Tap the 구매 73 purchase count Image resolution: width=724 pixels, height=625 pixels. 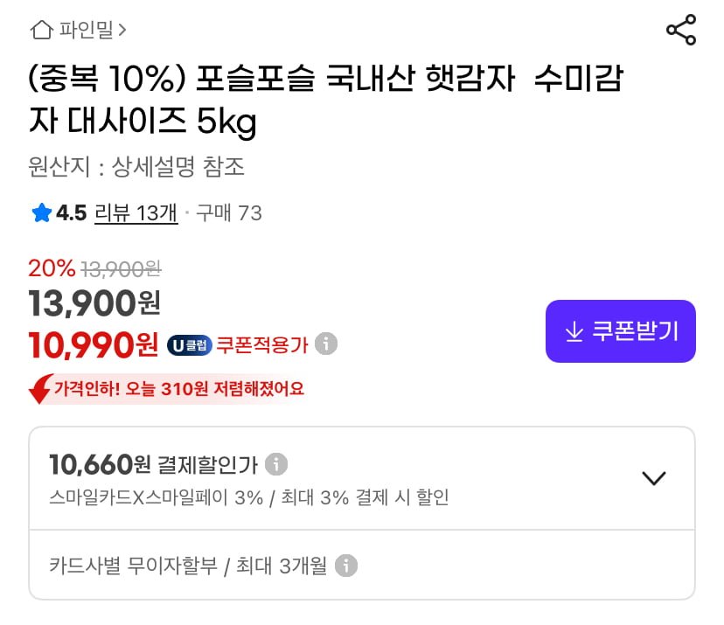[228, 213]
